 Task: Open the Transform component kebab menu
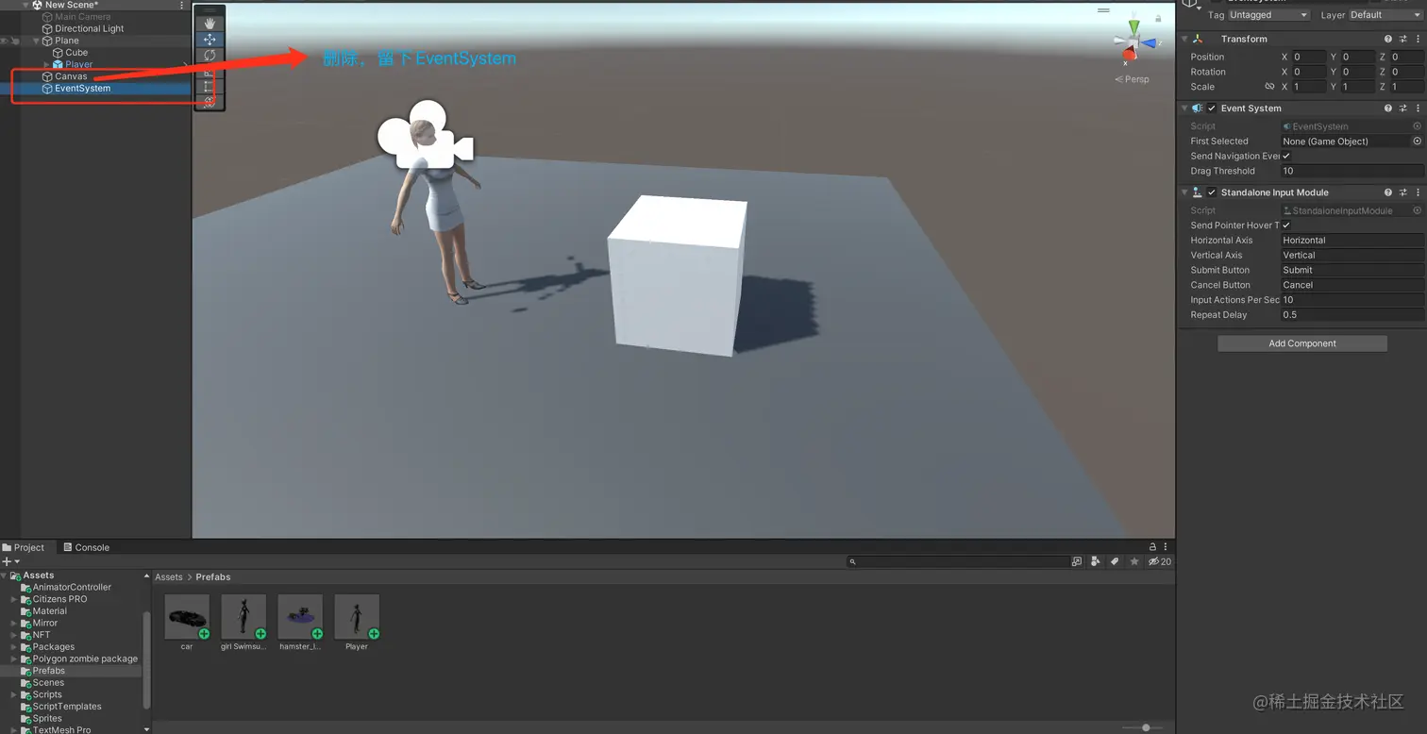tap(1418, 39)
